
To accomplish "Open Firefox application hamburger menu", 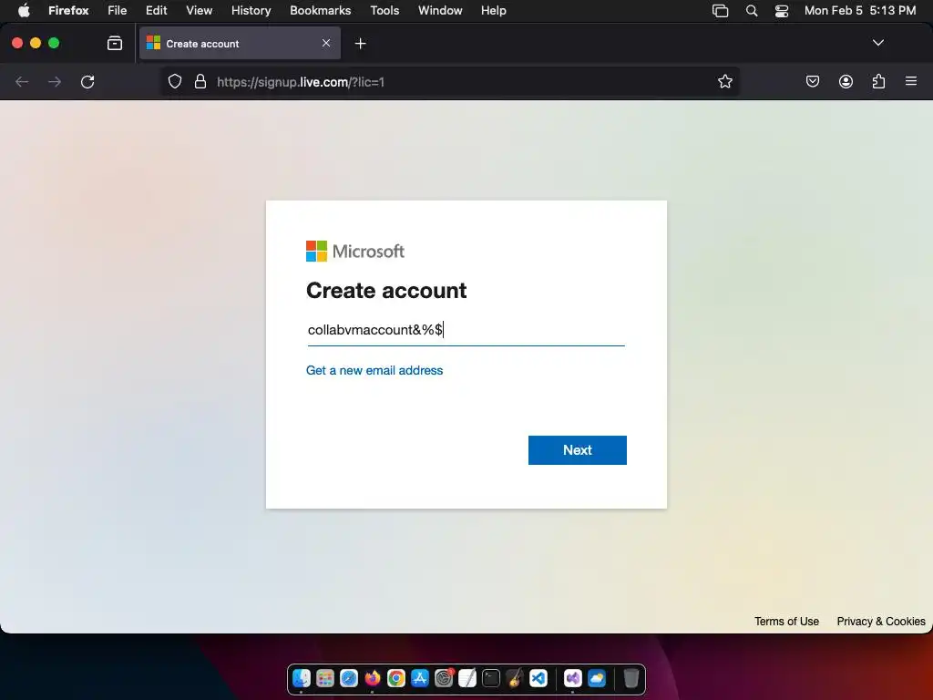I will pos(911,81).
